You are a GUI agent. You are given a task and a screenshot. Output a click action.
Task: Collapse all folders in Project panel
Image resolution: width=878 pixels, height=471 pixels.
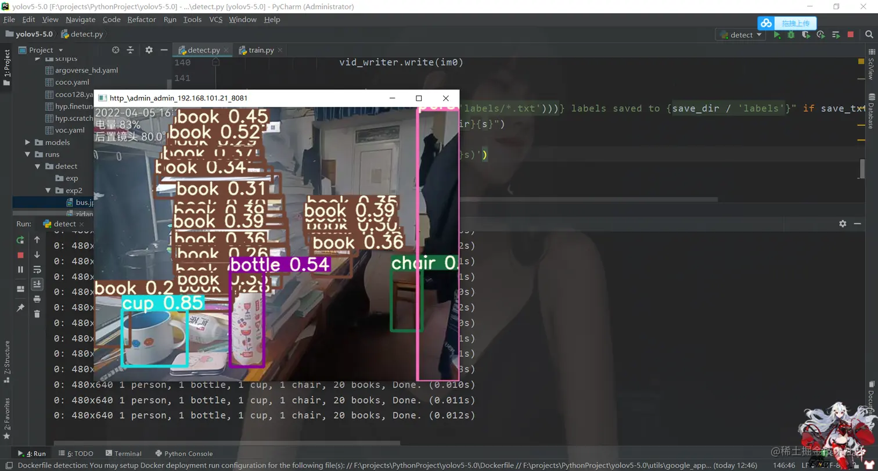pyautogui.click(x=131, y=50)
